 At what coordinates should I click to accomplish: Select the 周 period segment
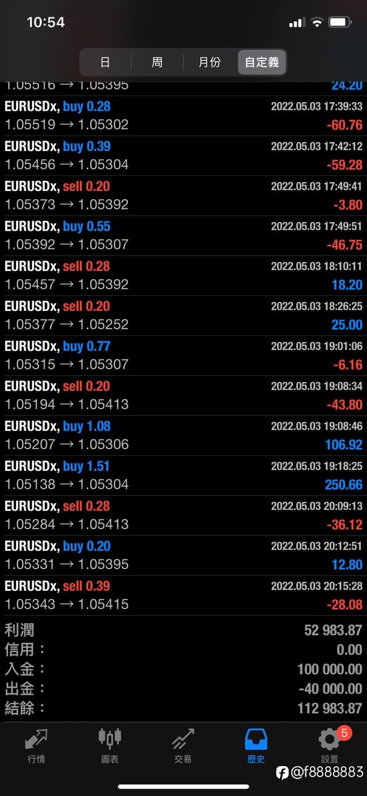click(x=157, y=62)
